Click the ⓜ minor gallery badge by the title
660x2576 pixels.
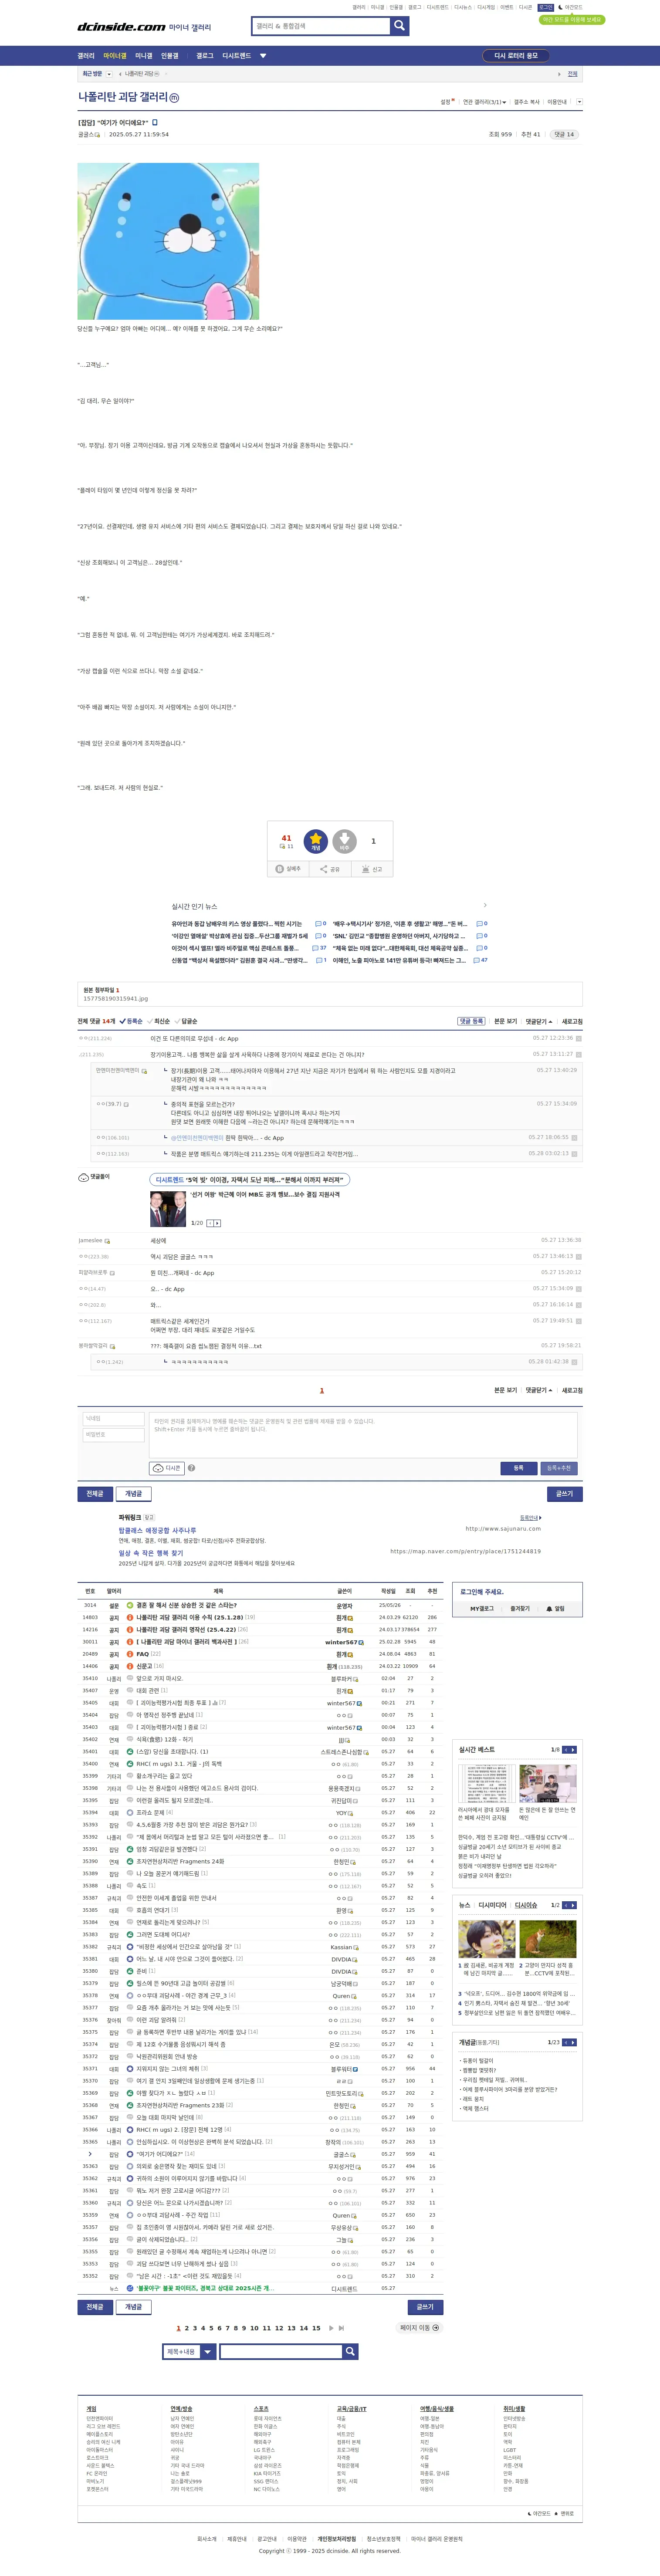174,98
